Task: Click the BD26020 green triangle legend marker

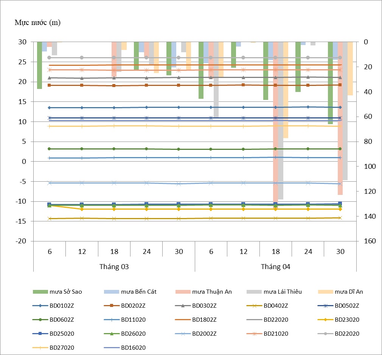Action: point(112,333)
